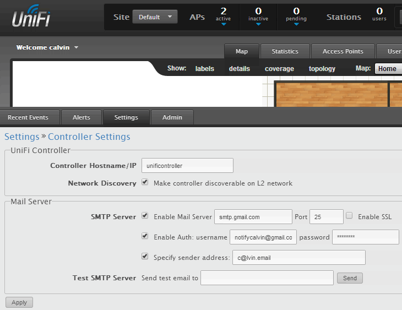
Task: Click the Controller Settings breadcrumb link
Action: click(89, 137)
